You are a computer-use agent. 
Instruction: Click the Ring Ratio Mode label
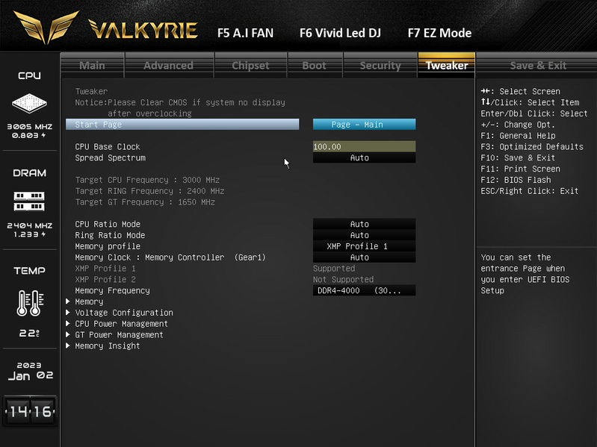point(110,235)
